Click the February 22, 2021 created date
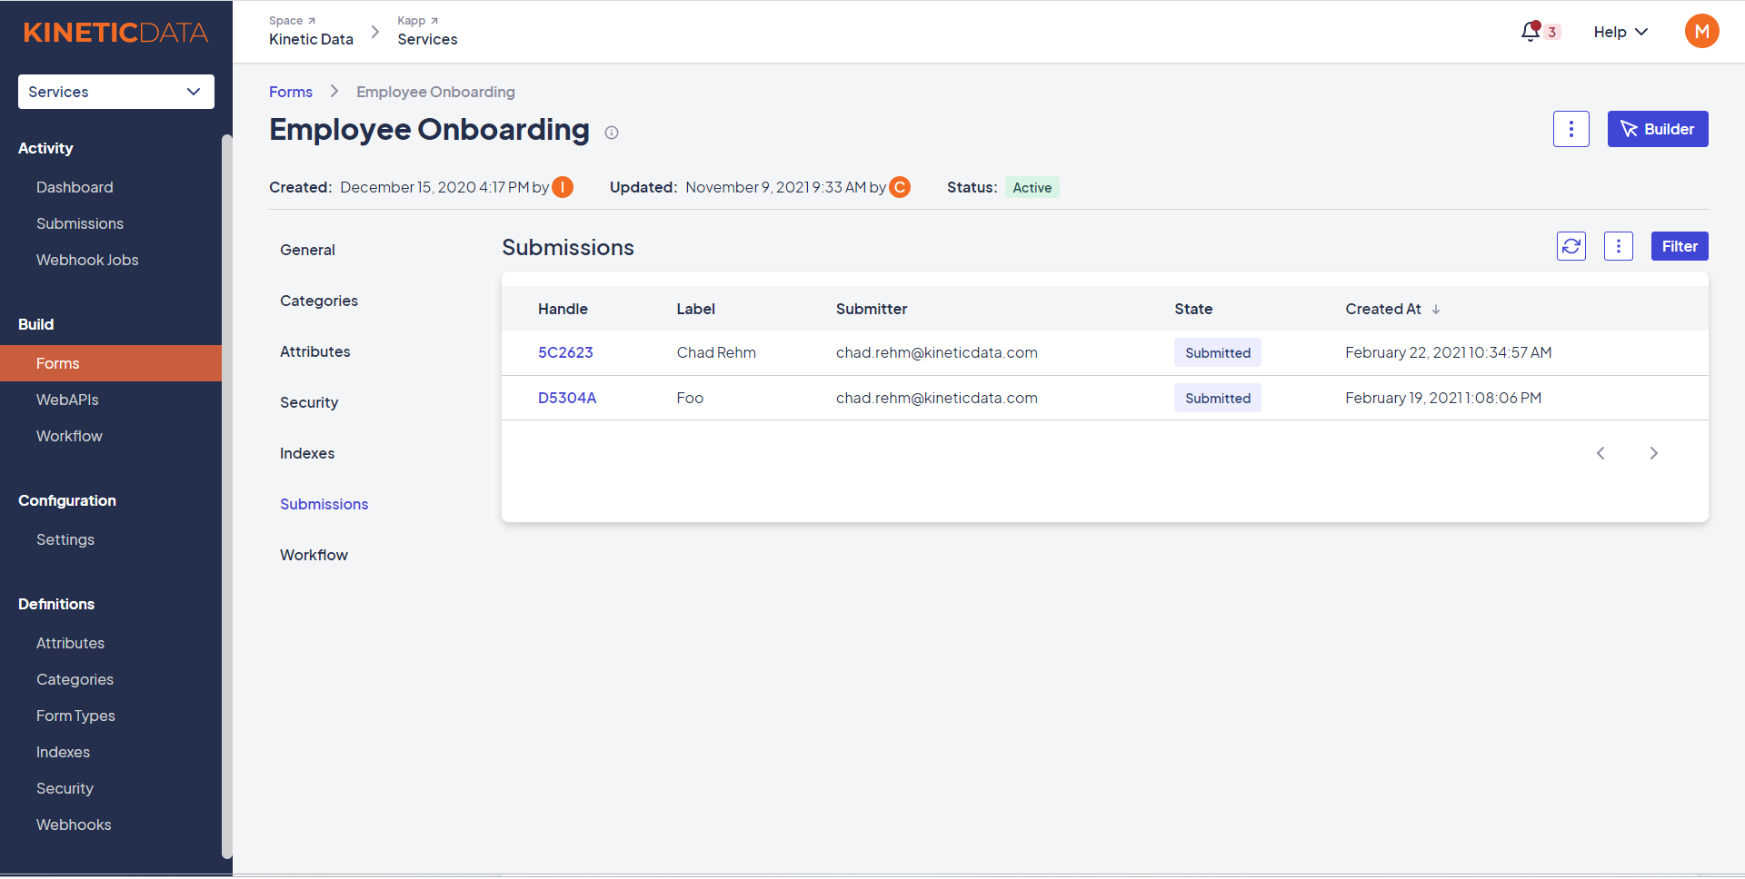 (x=1449, y=352)
